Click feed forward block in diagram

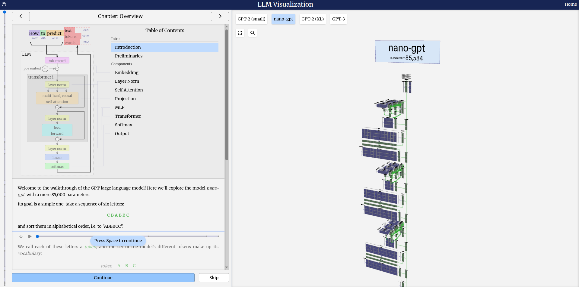pyautogui.click(x=57, y=130)
